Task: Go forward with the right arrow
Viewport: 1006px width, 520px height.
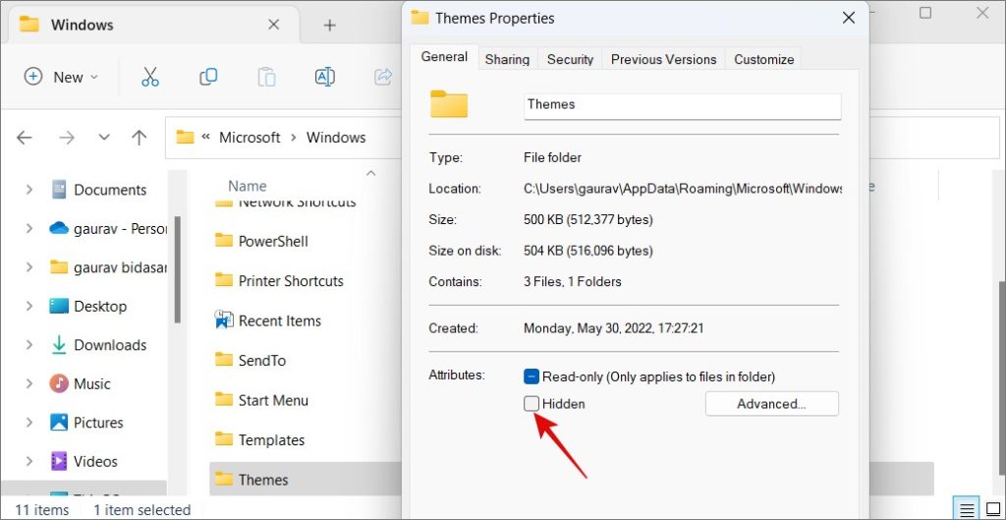Action: (67, 138)
